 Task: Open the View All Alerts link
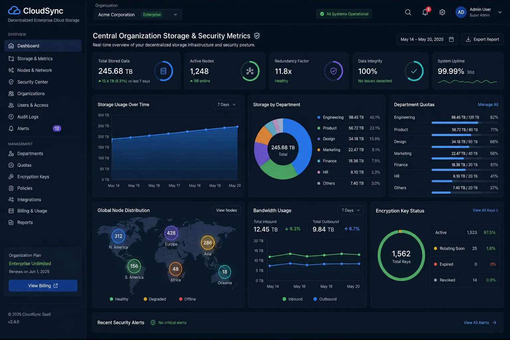[480, 322]
